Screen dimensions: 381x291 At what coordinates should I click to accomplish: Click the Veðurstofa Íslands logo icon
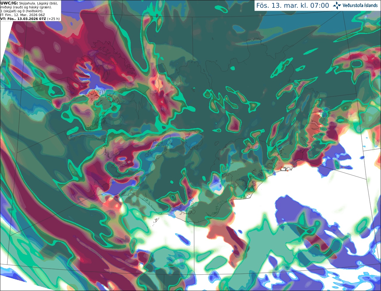[337, 5]
